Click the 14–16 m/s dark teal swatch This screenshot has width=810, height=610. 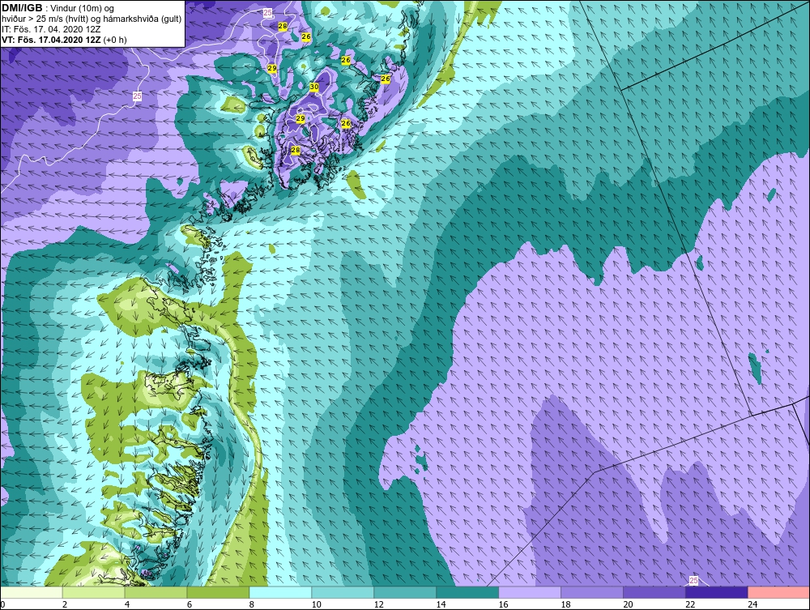click(x=467, y=592)
